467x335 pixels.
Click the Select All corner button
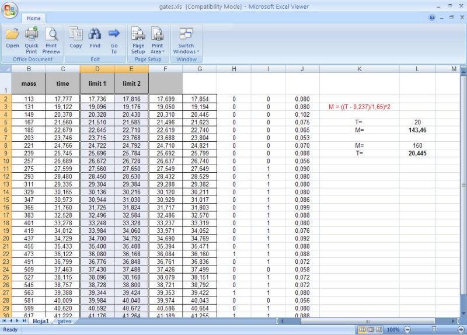pyautogui.click(x=6, y=69)
